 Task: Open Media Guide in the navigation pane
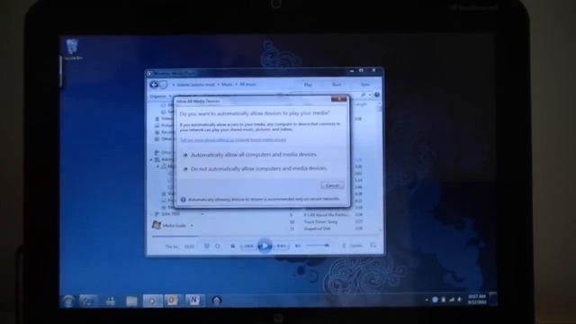tap(170, 225)
